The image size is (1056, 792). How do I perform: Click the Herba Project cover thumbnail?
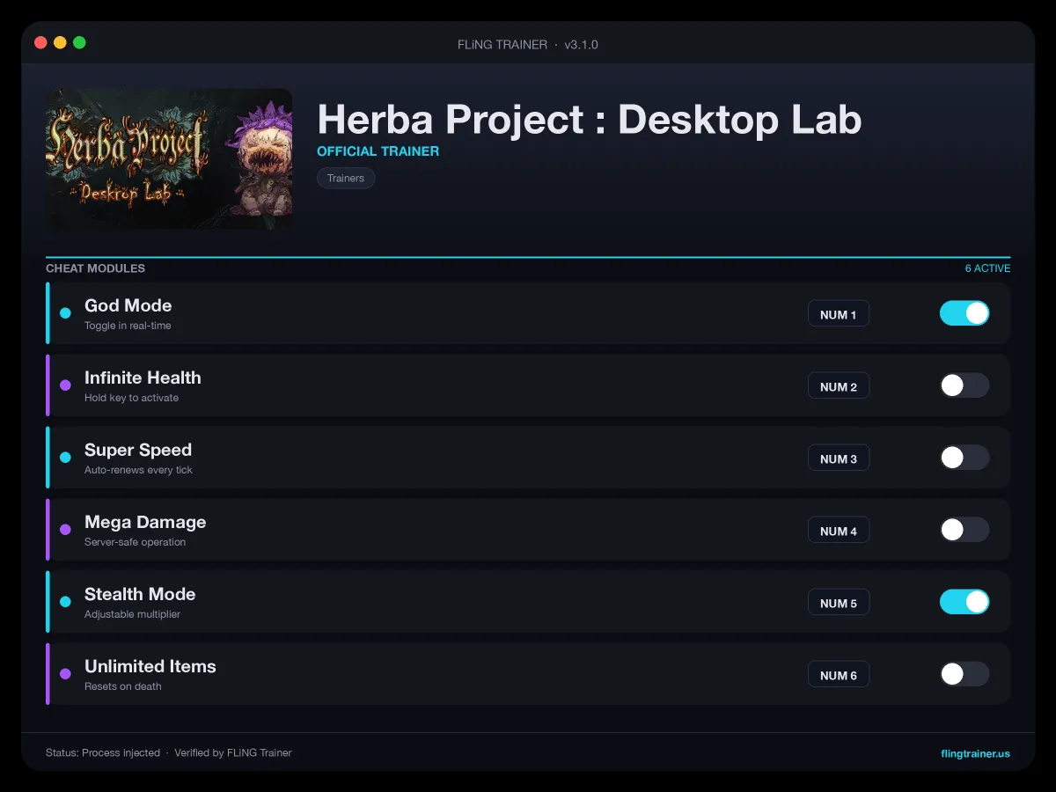tap(169, 159)
